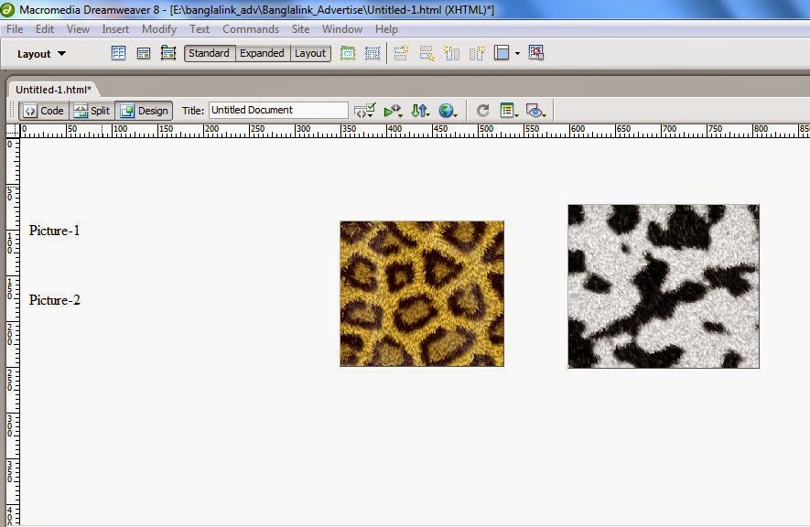The width and height of the screenshot is (810, 527).
Task: Open the Text menu
Action: click(x=200, y=29)
